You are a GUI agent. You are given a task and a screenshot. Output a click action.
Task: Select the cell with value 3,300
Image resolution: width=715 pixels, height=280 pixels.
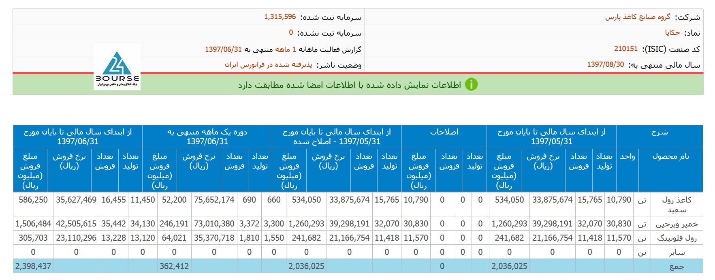click(274, 224)
